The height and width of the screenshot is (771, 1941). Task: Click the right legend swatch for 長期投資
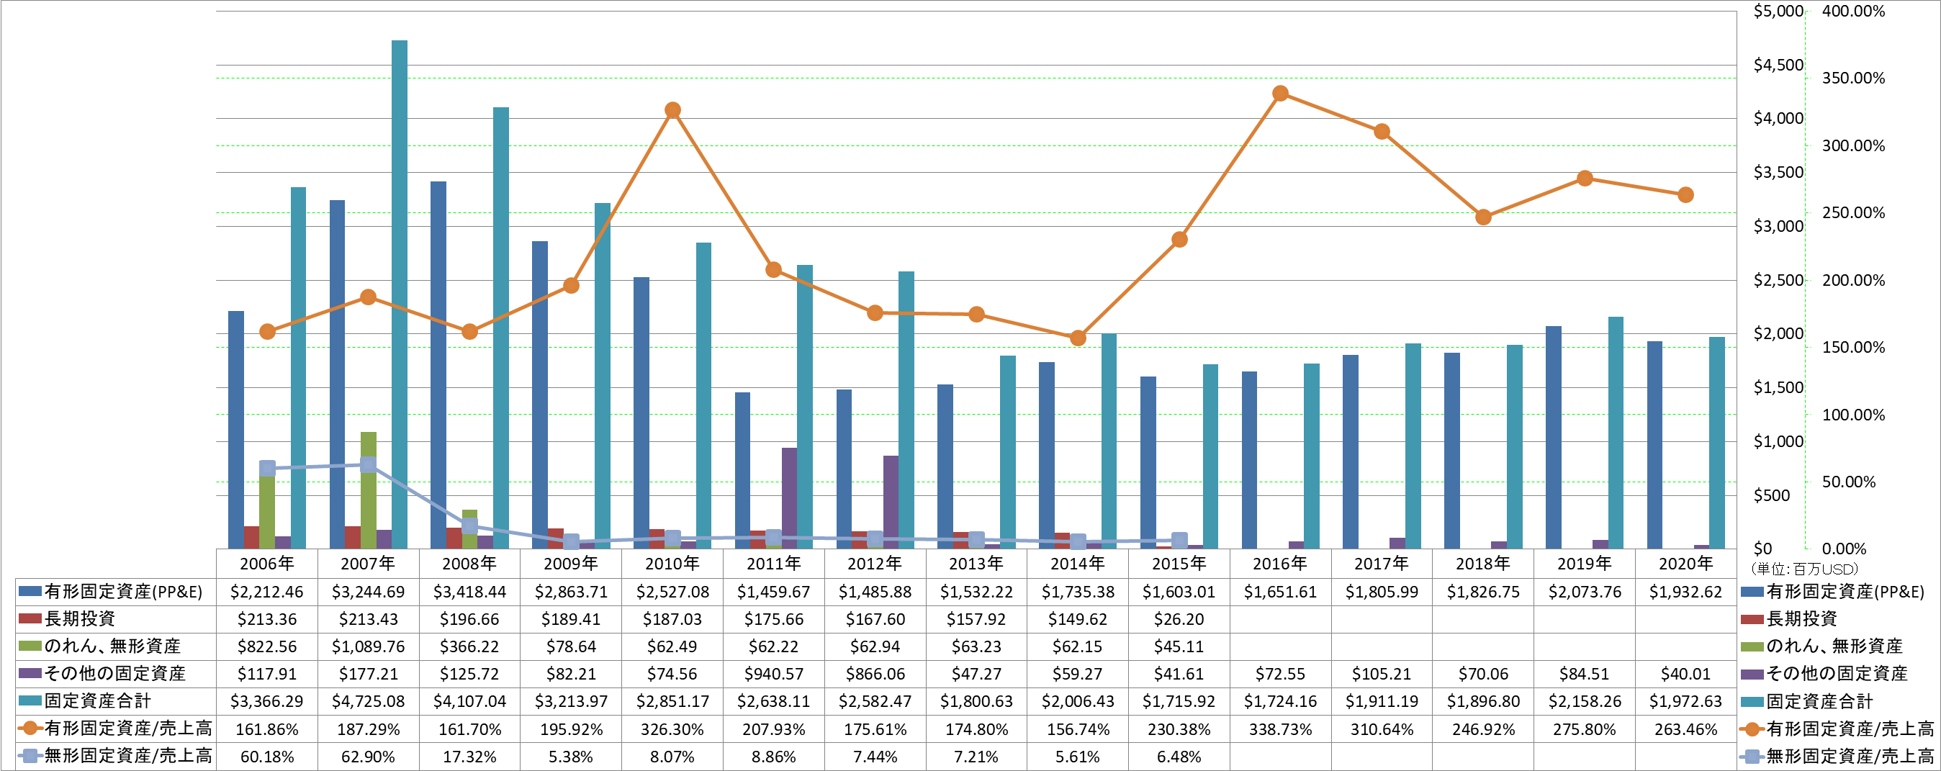1752,619
